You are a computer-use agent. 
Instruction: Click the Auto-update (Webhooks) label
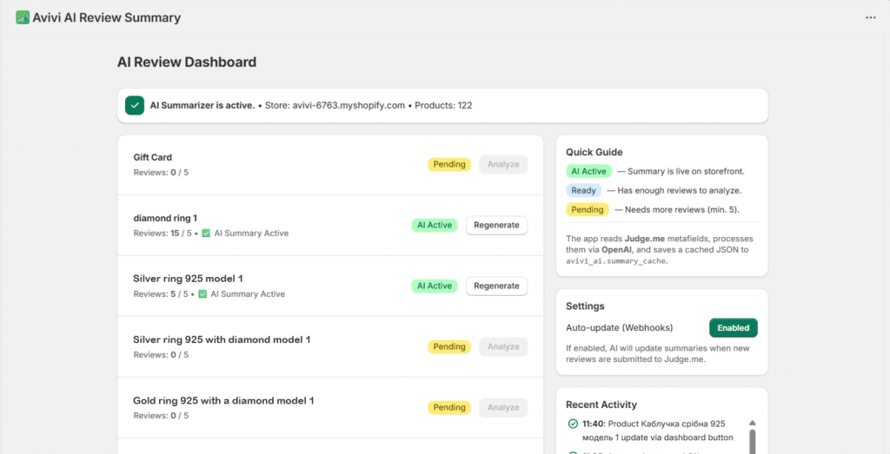[619, 327]
